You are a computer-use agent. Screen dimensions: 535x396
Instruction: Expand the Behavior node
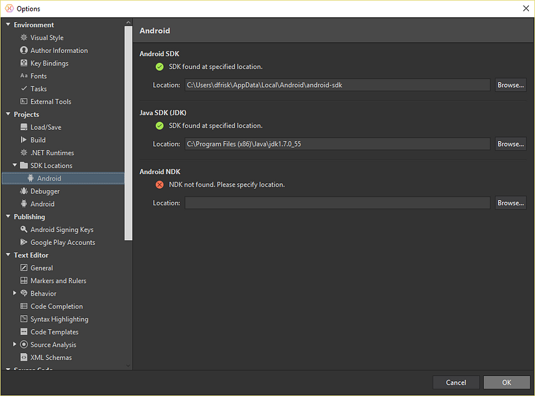coord(15,293)
